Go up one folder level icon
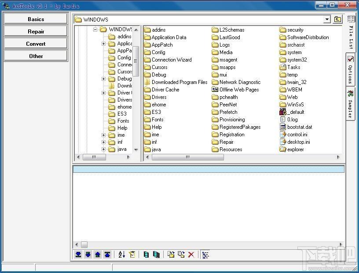359x273 pixels. [x=337, y=19]
